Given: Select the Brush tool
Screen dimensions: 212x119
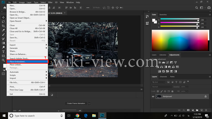Looking at the screenshot, I should pyautogui.click(x=3, y=34).
